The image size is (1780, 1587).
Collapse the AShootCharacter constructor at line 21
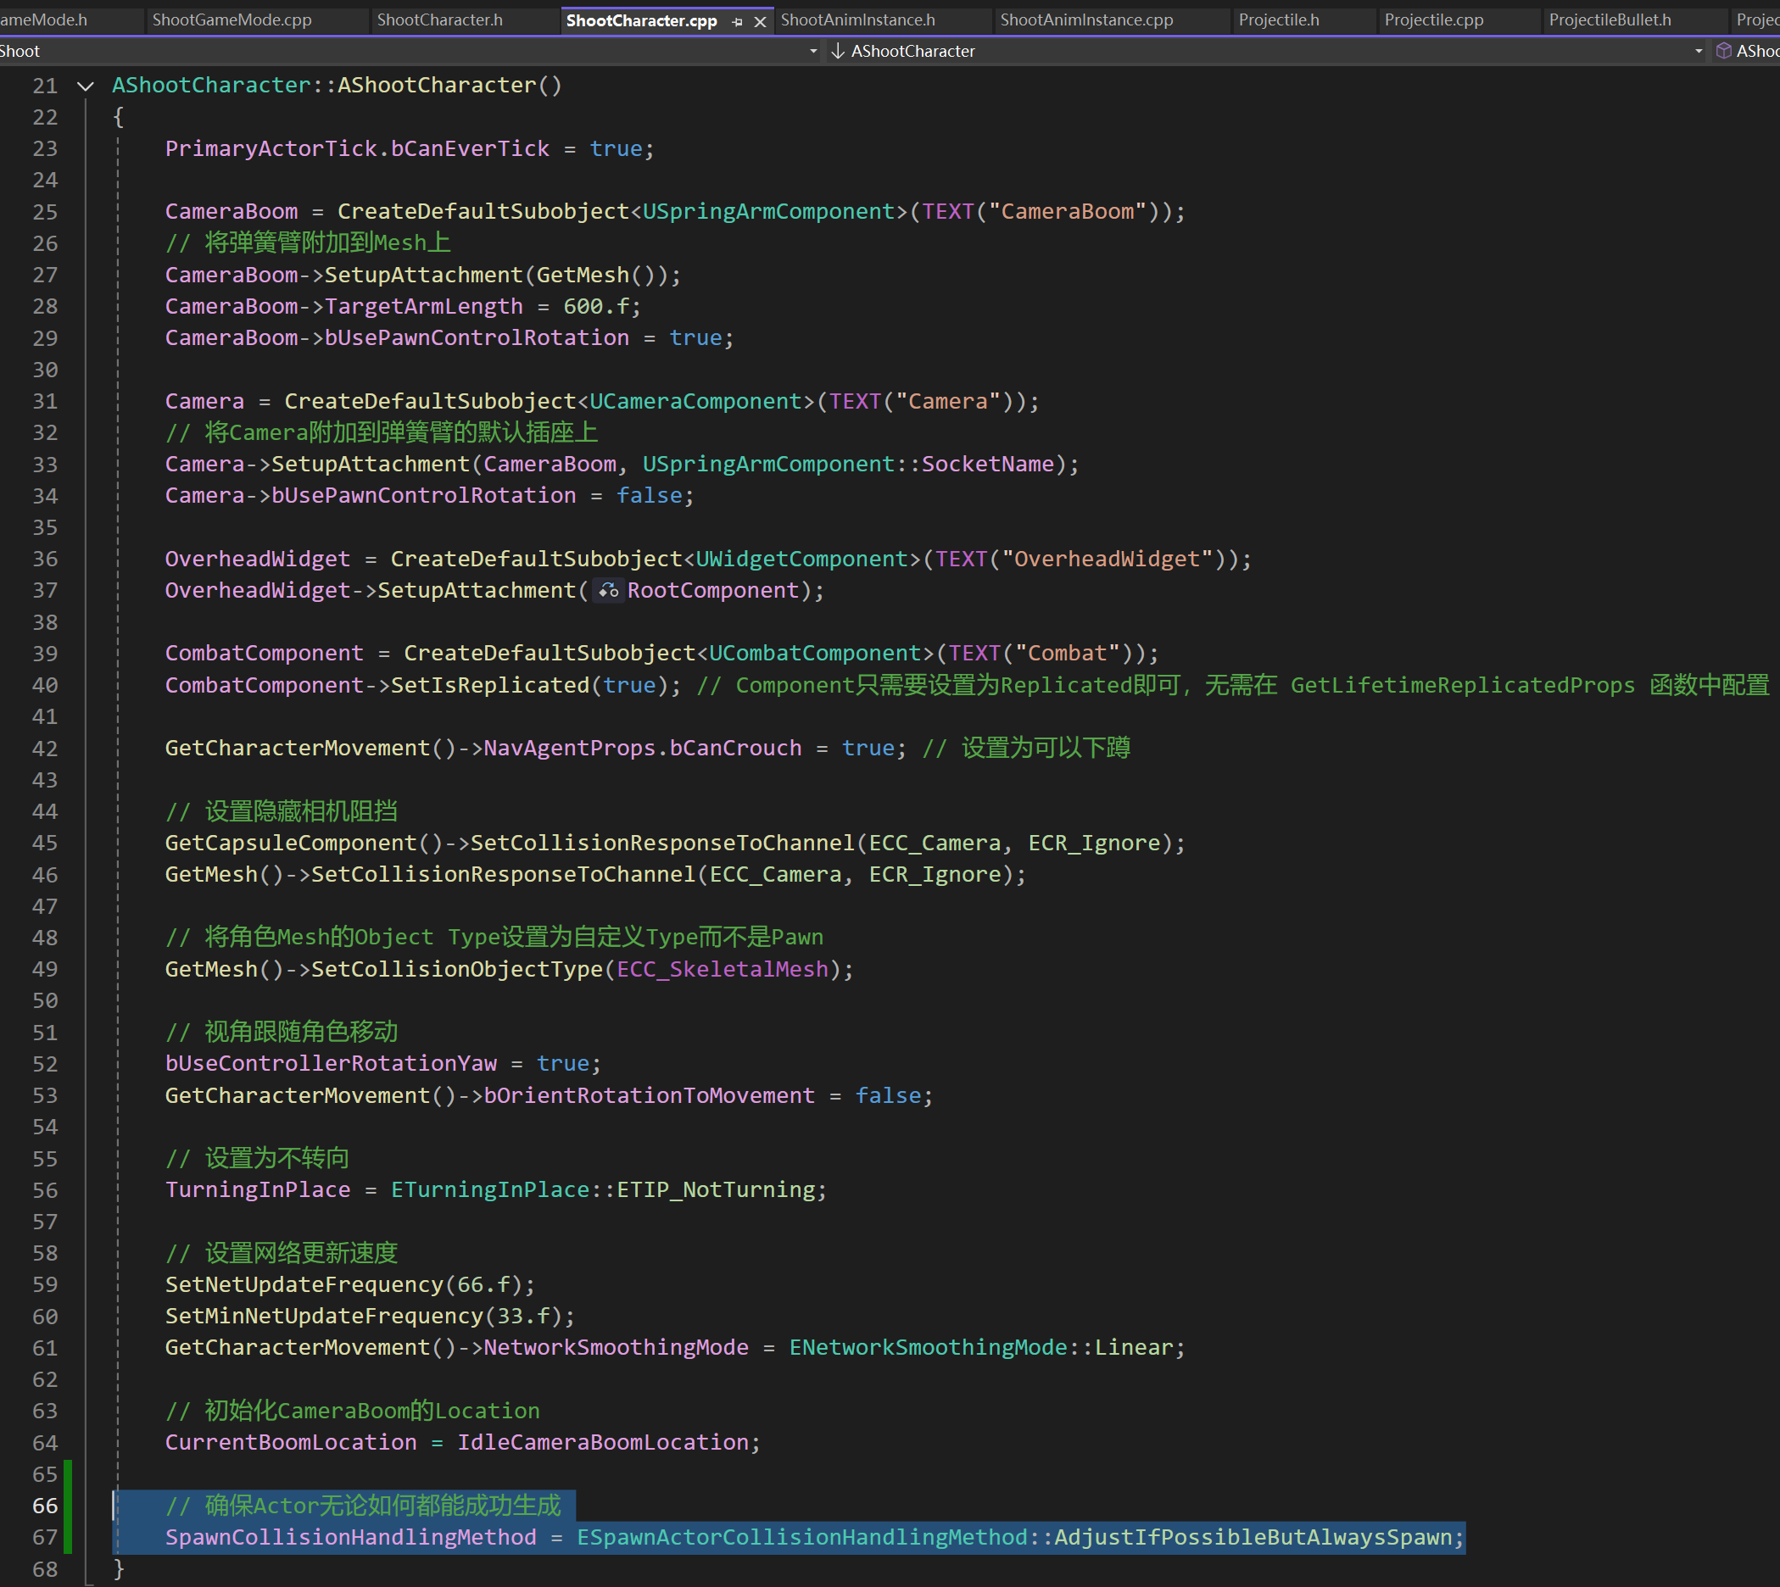tap(86, 86)
